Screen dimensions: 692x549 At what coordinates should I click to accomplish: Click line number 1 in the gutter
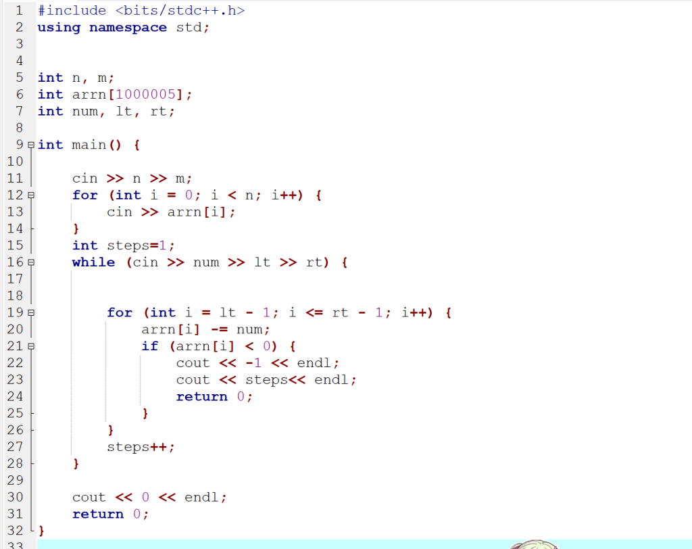(19, 10)
